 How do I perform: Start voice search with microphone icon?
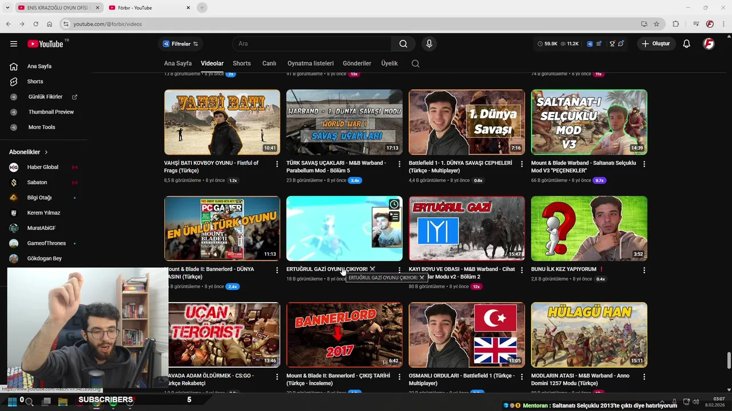pos(429,44)
